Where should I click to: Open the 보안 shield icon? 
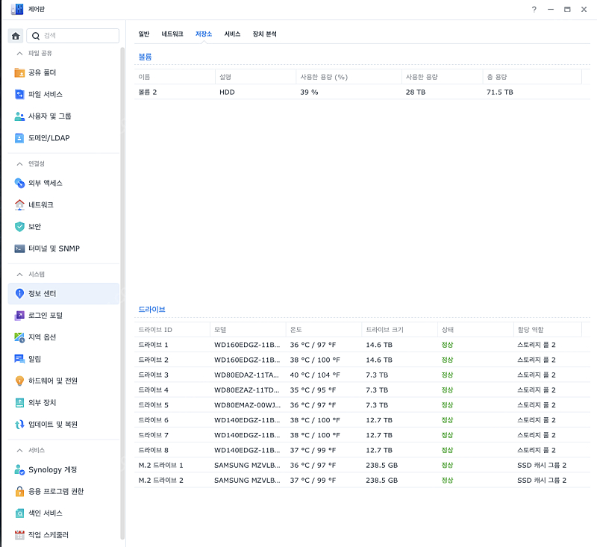(x=19, y=226)
